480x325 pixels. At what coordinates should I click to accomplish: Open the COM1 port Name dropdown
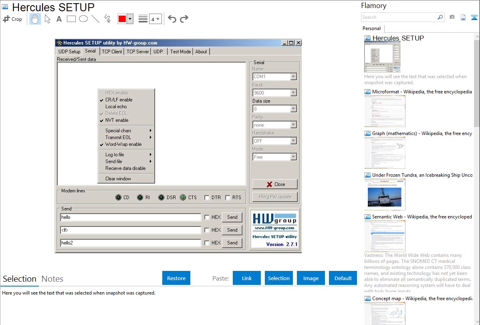point(293,77)
